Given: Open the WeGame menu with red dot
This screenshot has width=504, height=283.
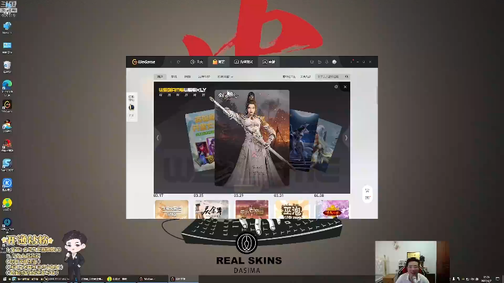Looking at the screenshot, I should (x=352, y=62).
